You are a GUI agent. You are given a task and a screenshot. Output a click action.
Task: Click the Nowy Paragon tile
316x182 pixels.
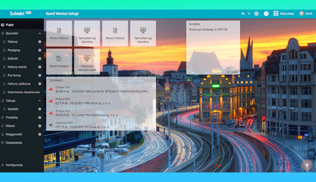(x=59, y=61)
